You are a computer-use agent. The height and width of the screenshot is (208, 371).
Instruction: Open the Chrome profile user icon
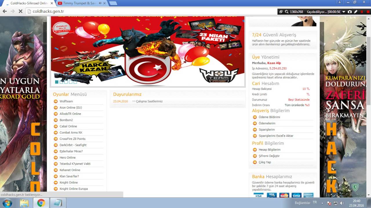pyautogui.click(x=340, y=2)
